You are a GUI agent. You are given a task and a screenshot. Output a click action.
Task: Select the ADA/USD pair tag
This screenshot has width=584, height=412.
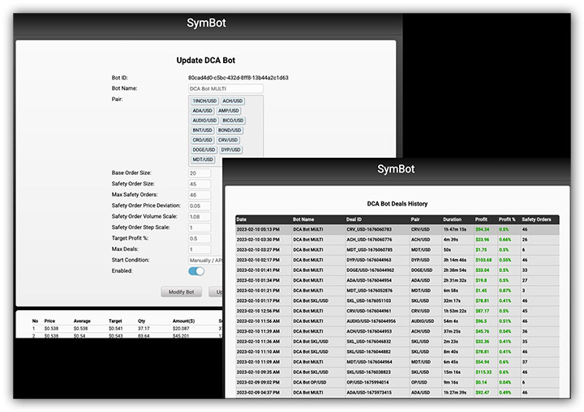click(202, 110)
